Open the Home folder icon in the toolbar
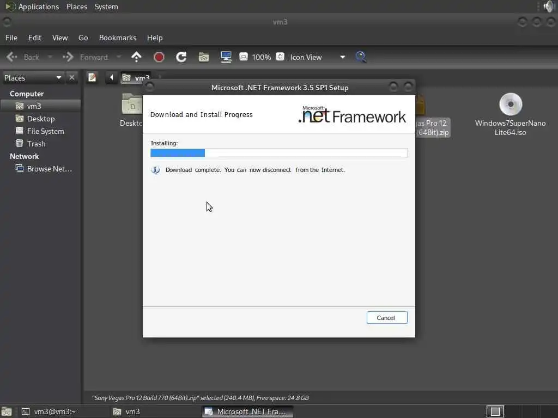 point(204,57)
